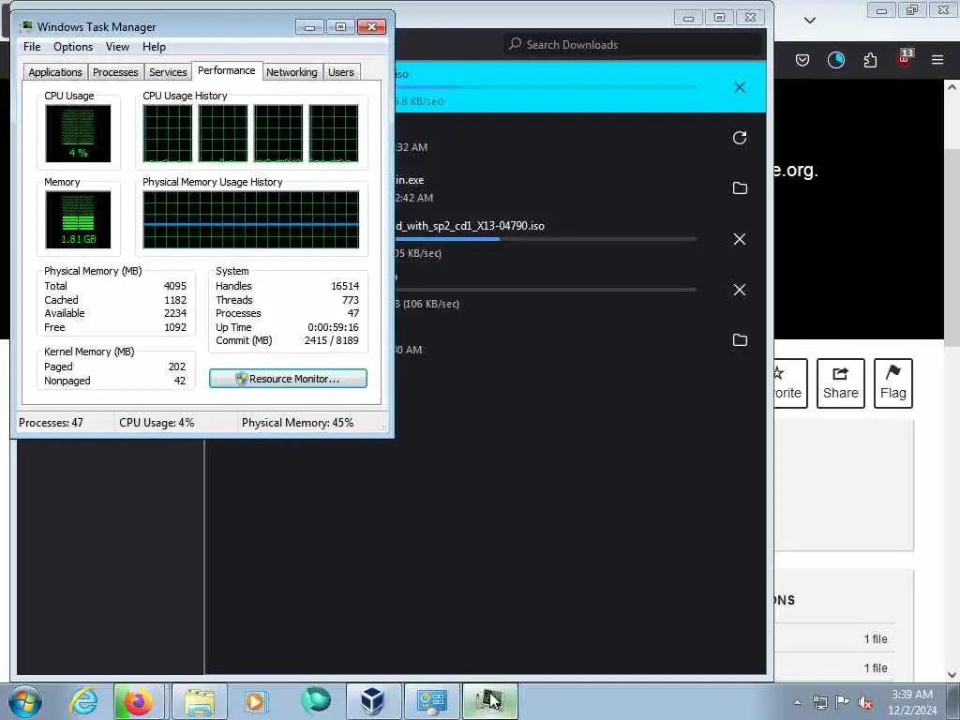Click the Commit (MB) value 2415 / 8189
Image resolution: width=960 pixels, height=720 pixels.
pos(331,340)
